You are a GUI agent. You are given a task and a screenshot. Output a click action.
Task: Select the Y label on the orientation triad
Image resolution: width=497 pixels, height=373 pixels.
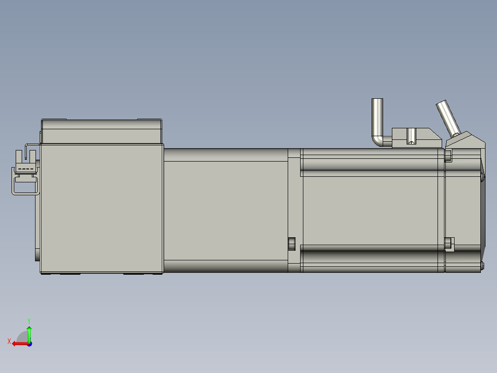tap(29, 320)
